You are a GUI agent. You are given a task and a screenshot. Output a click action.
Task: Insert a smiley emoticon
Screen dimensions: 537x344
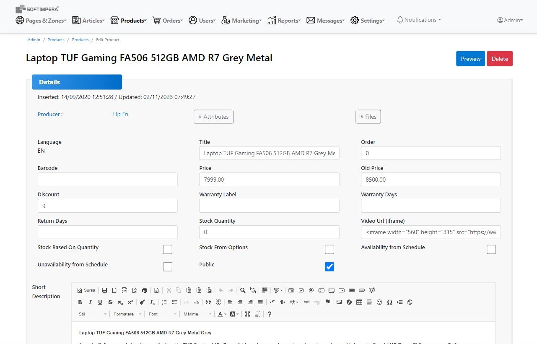pyautogui.click(x=379, y=302)
